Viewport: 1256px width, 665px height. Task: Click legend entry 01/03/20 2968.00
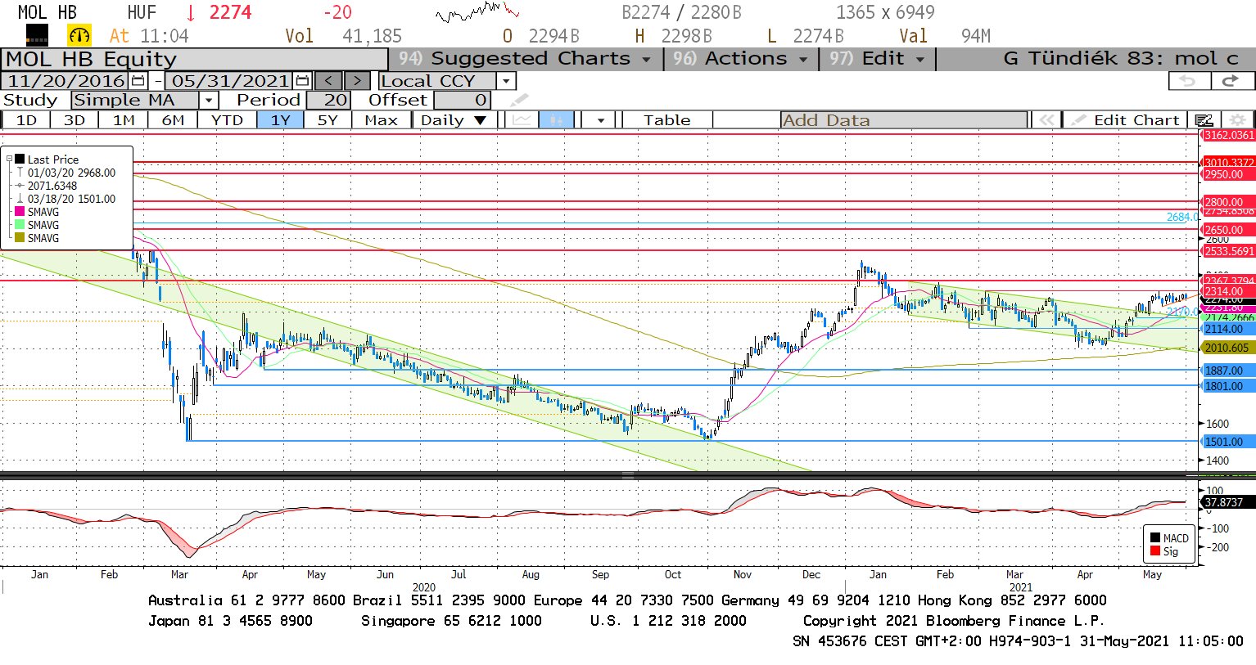(71, 173)
